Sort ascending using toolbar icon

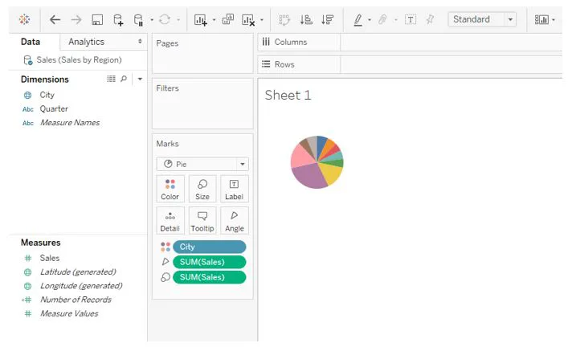(x=306, y=19)
